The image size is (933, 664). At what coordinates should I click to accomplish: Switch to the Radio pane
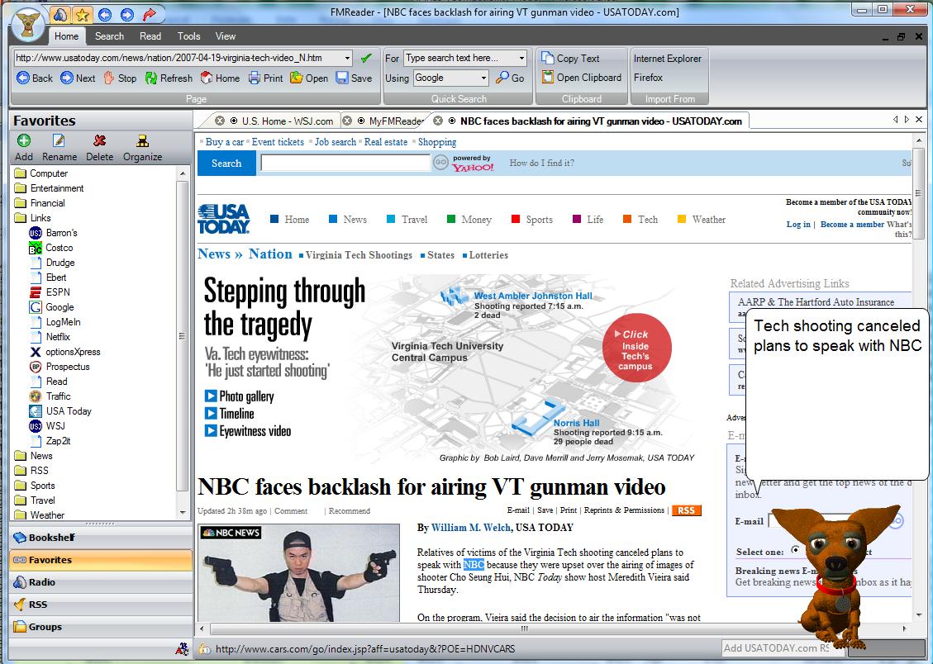[x=101, y=582]
